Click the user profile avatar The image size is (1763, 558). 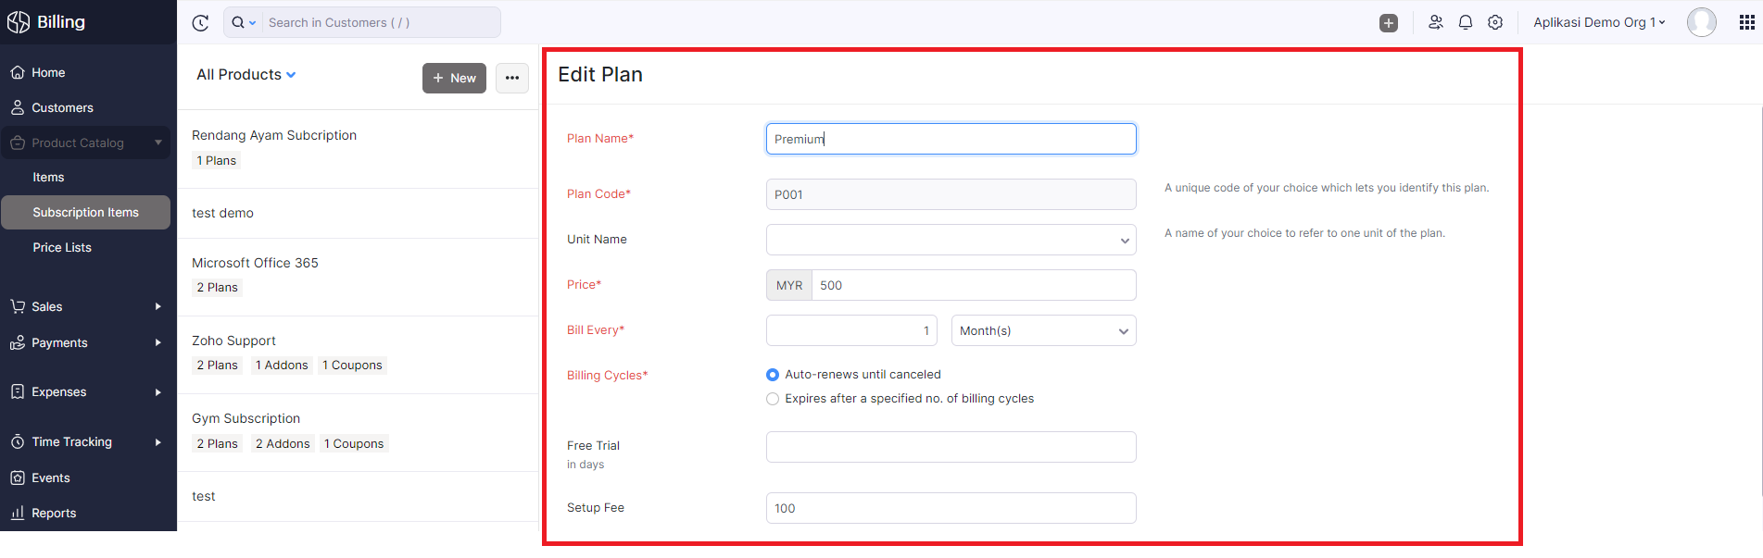pyautogui.click(x=1701, y=22)
